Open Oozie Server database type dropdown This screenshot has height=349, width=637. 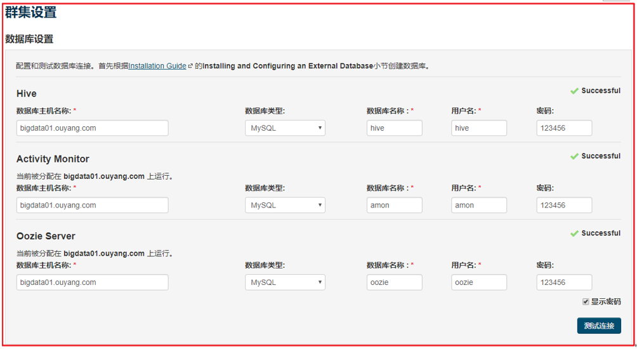click(x=285, y=282)
